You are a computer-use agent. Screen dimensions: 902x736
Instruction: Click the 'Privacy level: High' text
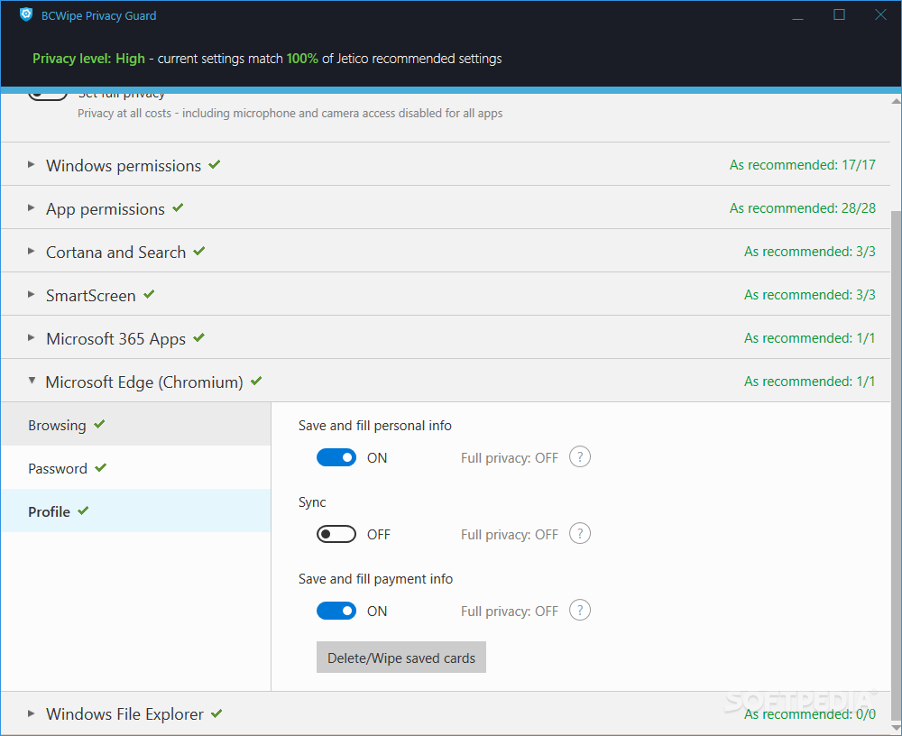88,59
